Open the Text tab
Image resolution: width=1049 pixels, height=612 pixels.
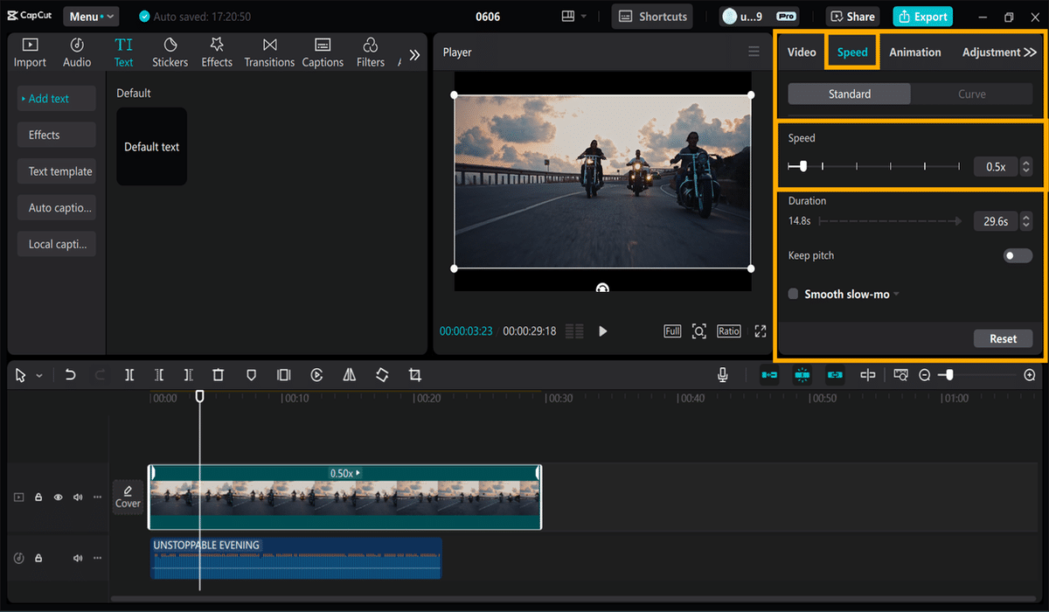click(124, 52)
